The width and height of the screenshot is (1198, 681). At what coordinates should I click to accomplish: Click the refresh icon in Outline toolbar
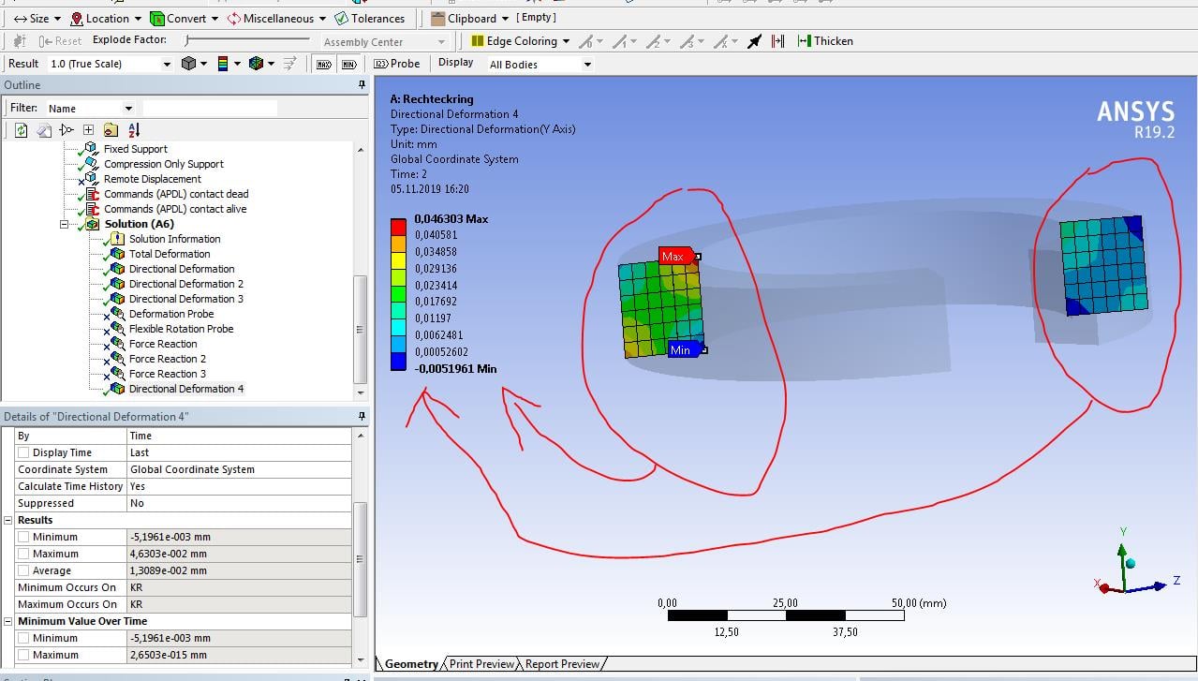pyautogui.click(x=22, y=130)
